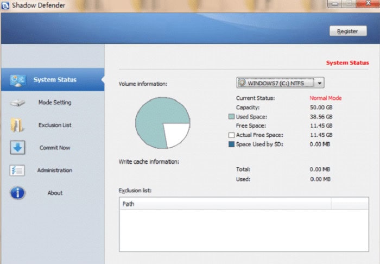Open the Exclusion List page

(53, 125)
